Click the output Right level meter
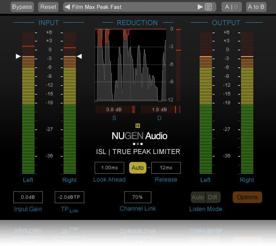 coord(247,103)
